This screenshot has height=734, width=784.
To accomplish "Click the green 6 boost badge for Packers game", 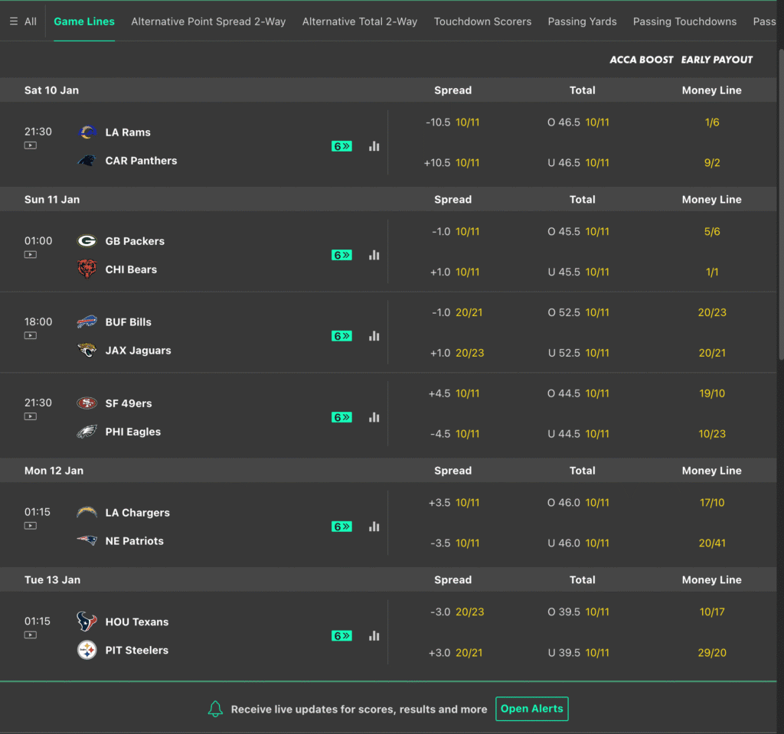I will click(x=341, y=255).
